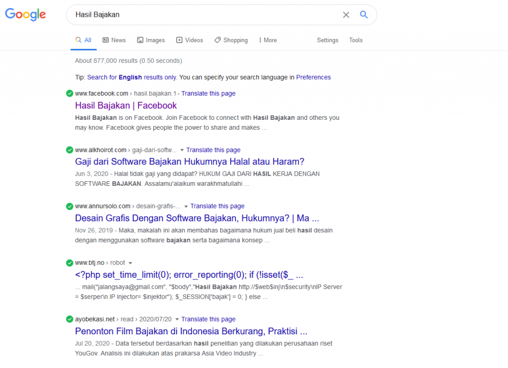Switch to the Shopping tab

pos(231,40)
